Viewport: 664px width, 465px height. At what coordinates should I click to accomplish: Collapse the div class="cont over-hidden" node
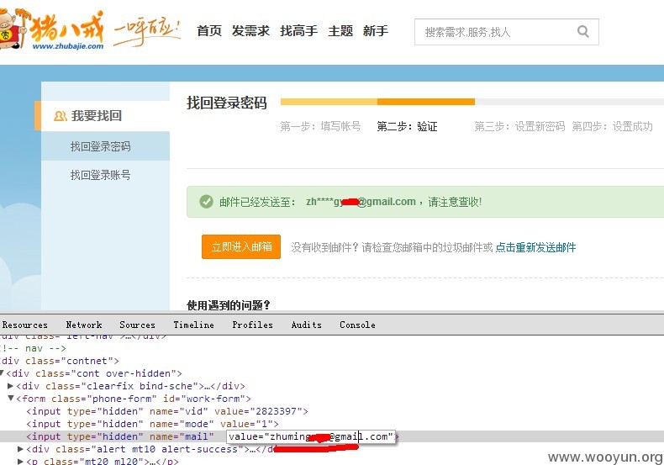point(3,373)
